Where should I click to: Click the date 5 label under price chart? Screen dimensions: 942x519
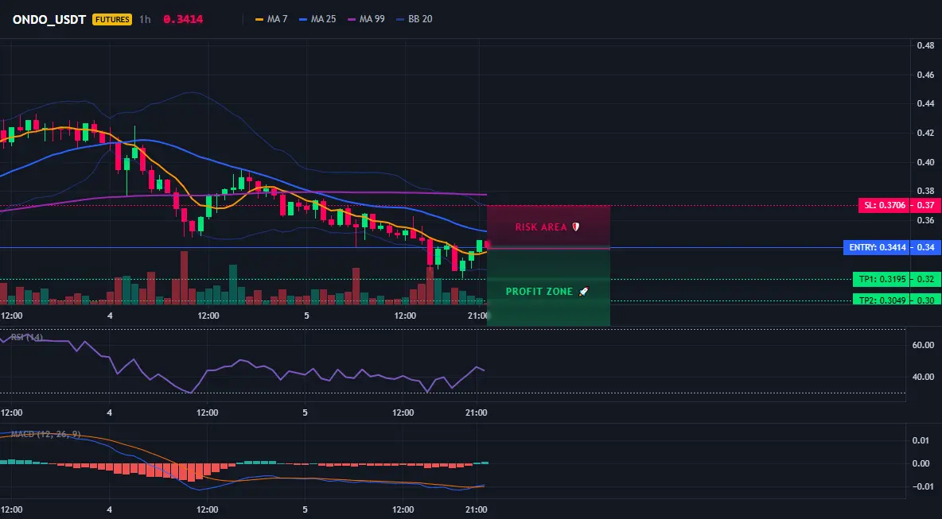tap(306, 316)
